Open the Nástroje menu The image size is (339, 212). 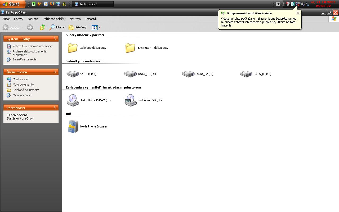point(75,19)
